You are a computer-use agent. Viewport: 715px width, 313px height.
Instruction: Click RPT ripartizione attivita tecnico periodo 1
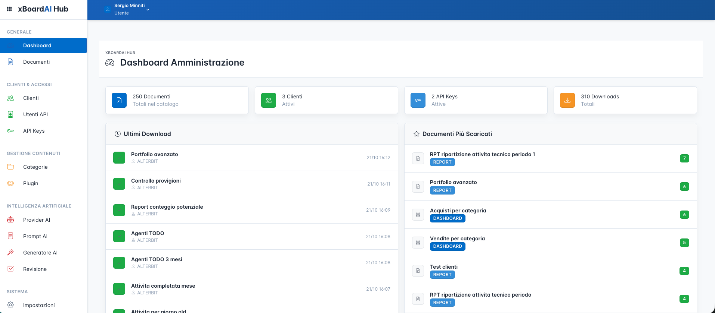click(x=482, y=154)
